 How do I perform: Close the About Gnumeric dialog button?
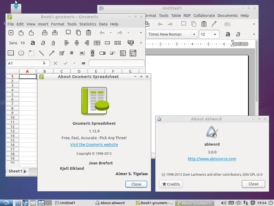136,184
